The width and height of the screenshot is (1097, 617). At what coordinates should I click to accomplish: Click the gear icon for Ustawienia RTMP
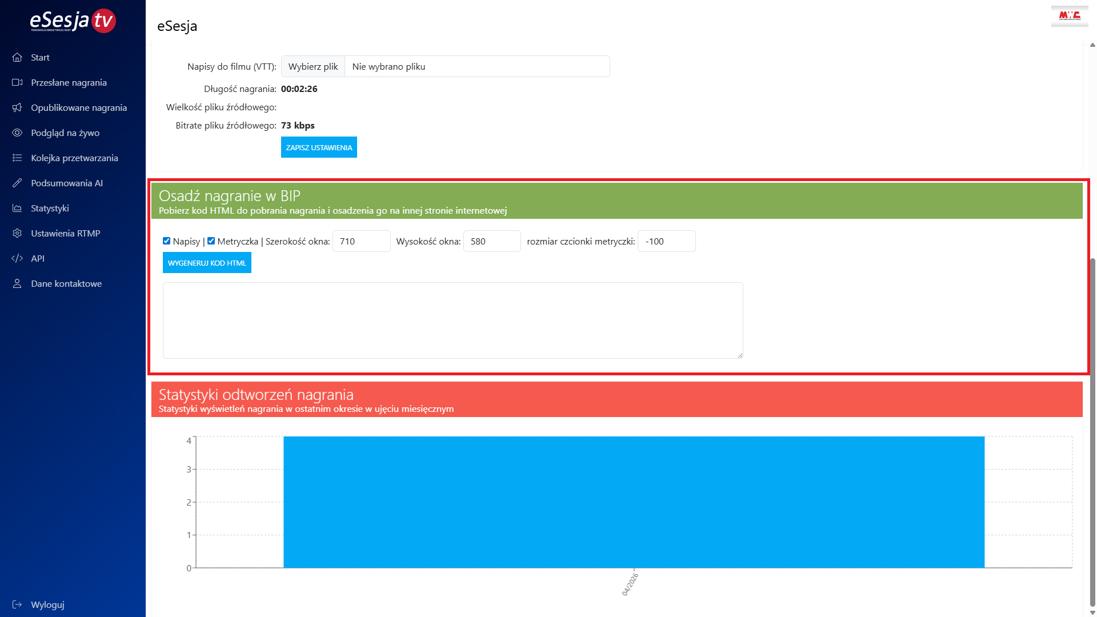(x=17, y=233)
